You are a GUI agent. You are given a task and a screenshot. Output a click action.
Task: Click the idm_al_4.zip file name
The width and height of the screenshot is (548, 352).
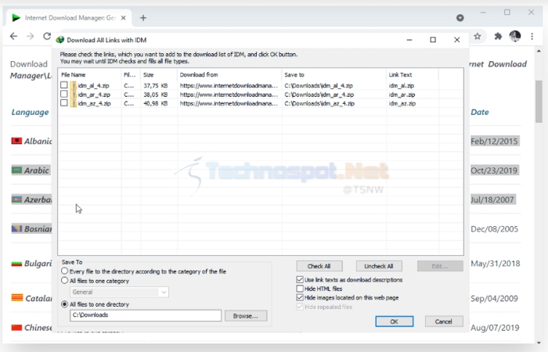coord(94,85)
